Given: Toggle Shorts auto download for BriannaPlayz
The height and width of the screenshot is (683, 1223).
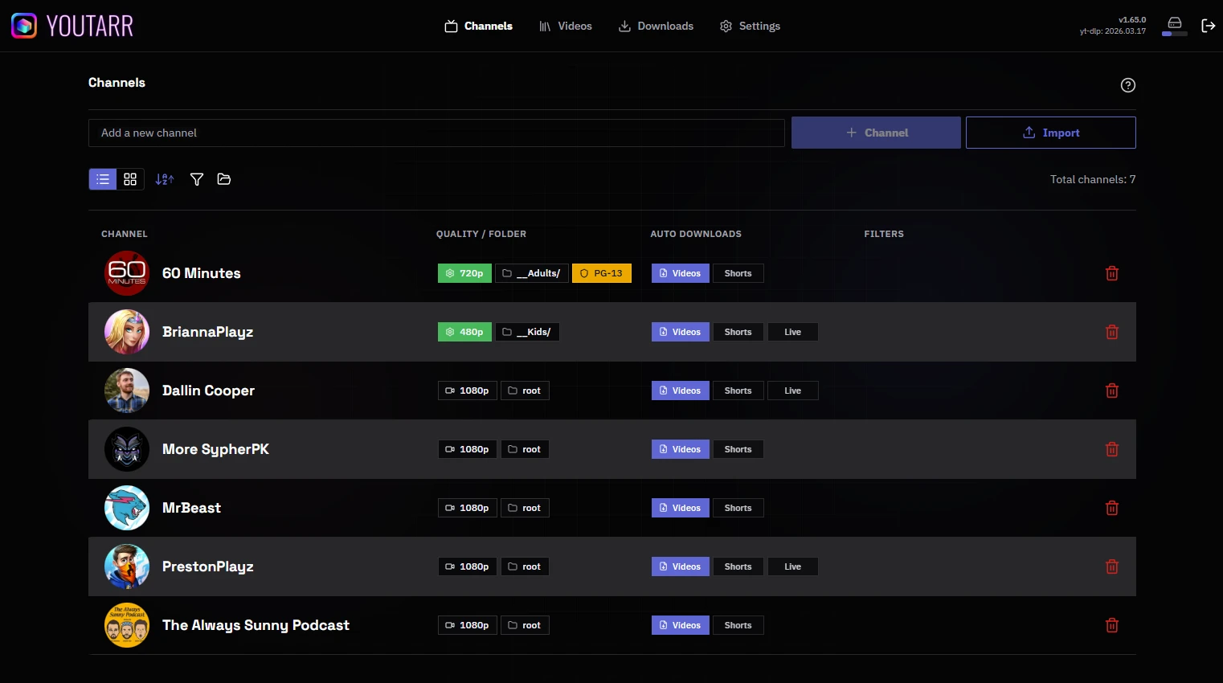Looking at the screenshot, I should (738, 332).
